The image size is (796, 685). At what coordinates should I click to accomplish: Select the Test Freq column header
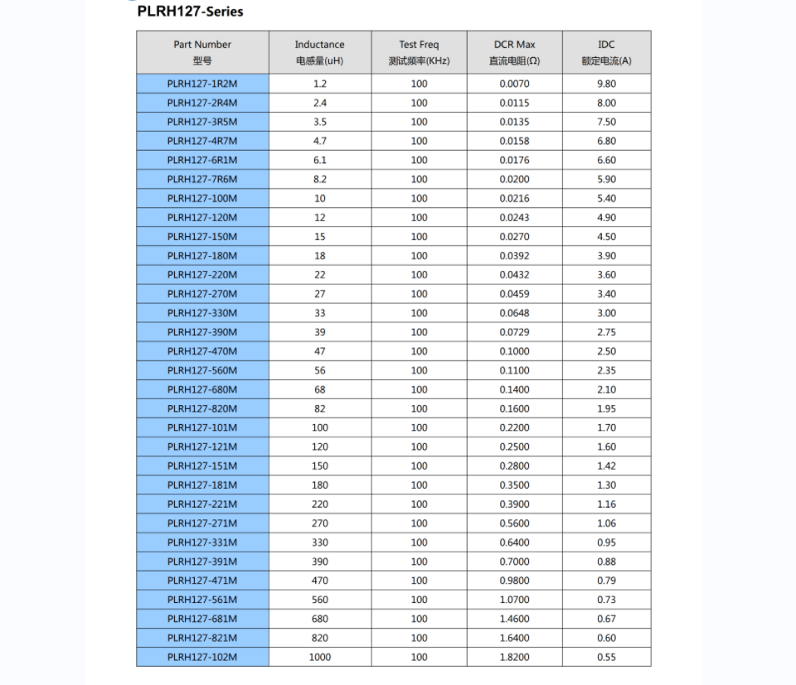pos(419,52)
